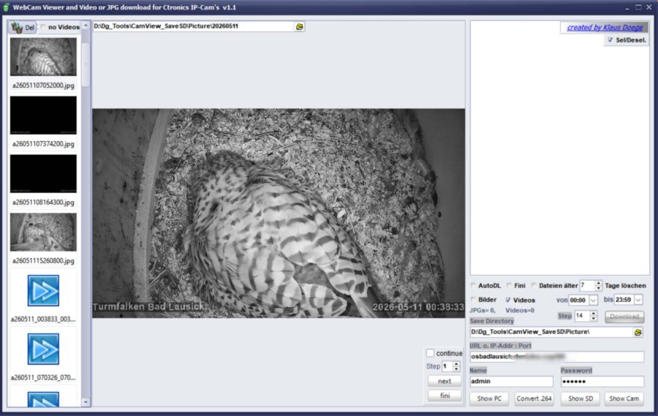Uncheck the Videos checkbox
This screenshot has width=658, height=416.
click(x=508, y=300)
